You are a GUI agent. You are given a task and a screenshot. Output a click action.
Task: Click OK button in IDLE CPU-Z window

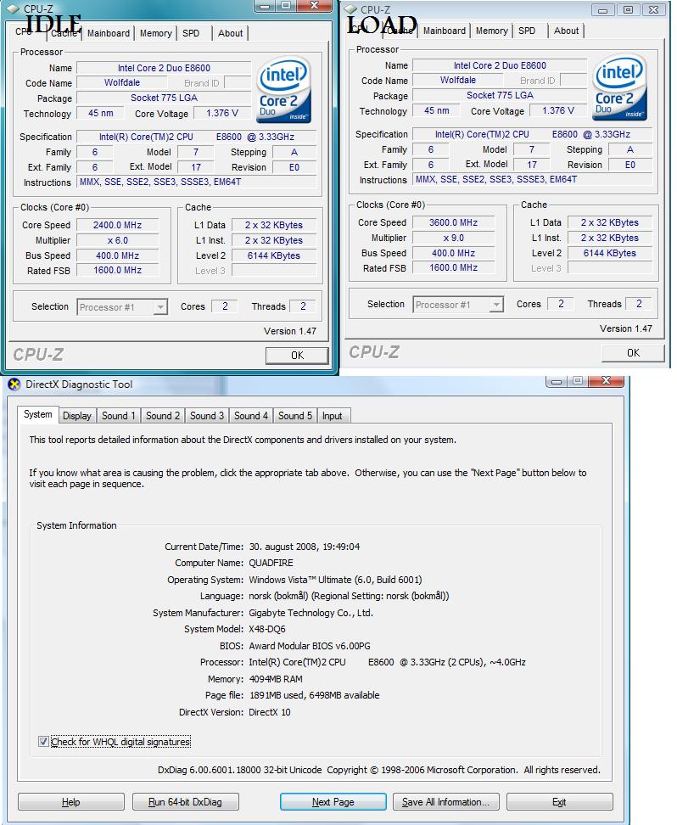[297, 355]
